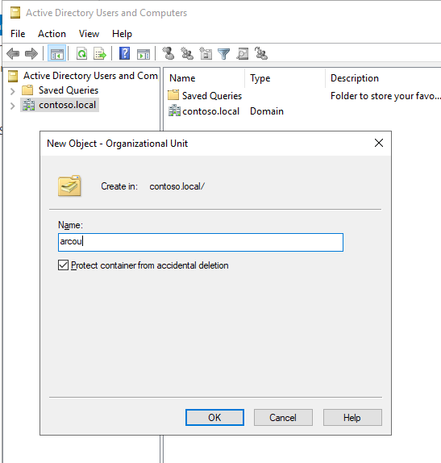Select contoso.local in the tree

coord(67,105)
